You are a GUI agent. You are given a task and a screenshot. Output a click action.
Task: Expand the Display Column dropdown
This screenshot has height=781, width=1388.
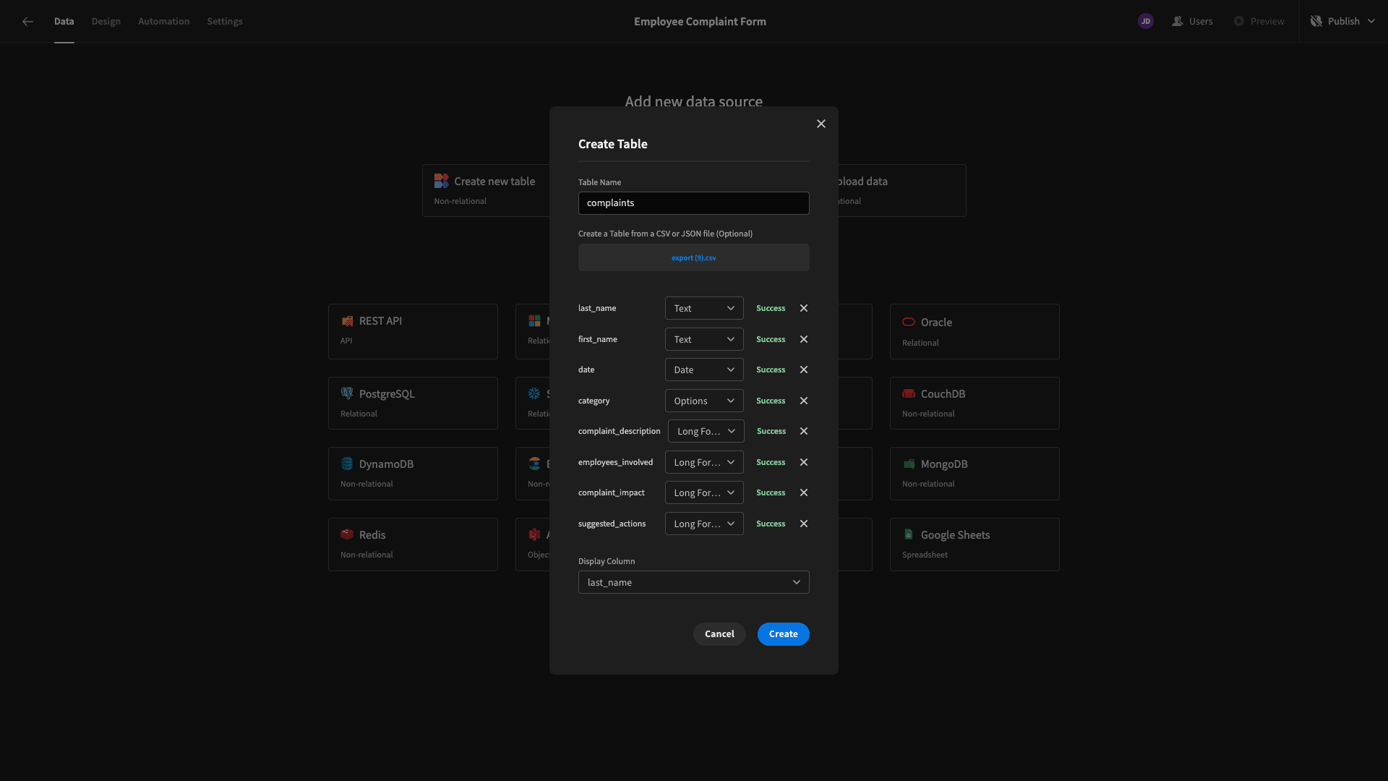coord(693,582)
